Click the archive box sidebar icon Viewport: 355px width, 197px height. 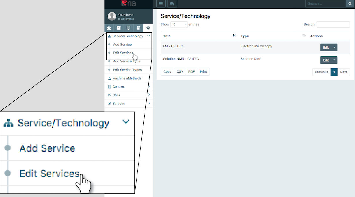click(x=119, y=28)
